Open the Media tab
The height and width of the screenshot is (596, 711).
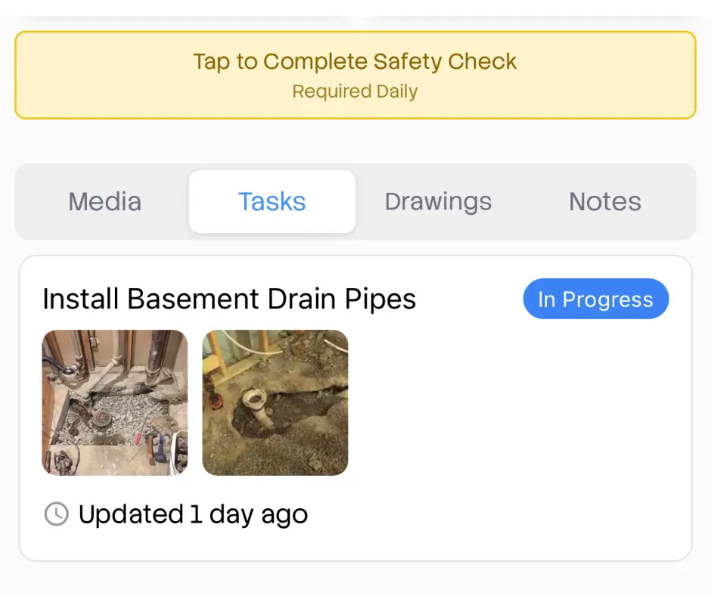pos(104,201)
